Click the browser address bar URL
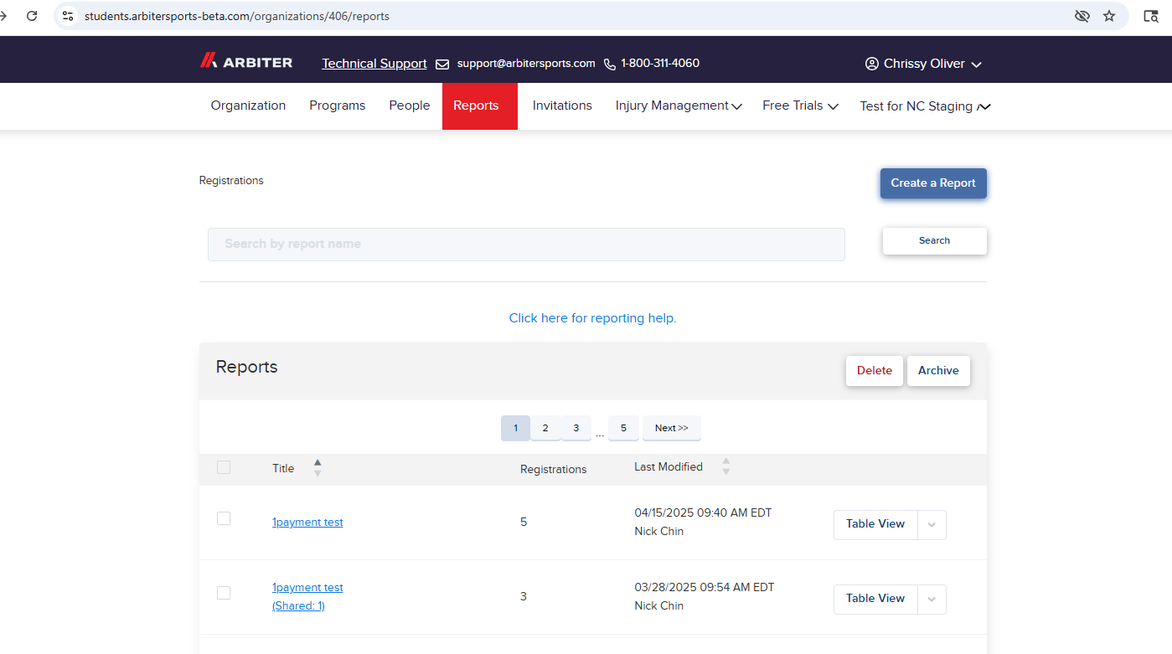 (x=237, y=16)
